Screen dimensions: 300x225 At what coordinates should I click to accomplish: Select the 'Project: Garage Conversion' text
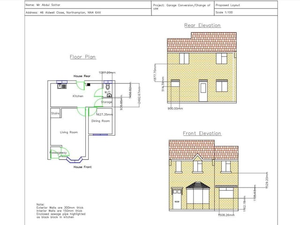click(181, 7)
